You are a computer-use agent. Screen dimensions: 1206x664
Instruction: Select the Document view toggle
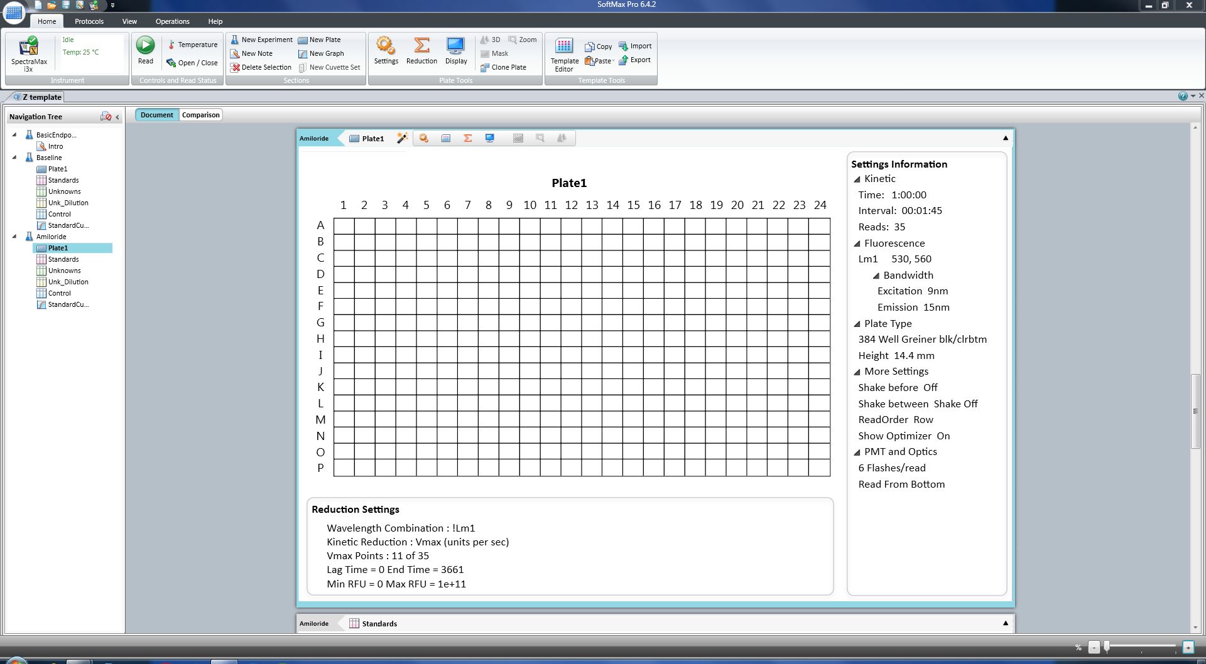click(156, 115)
